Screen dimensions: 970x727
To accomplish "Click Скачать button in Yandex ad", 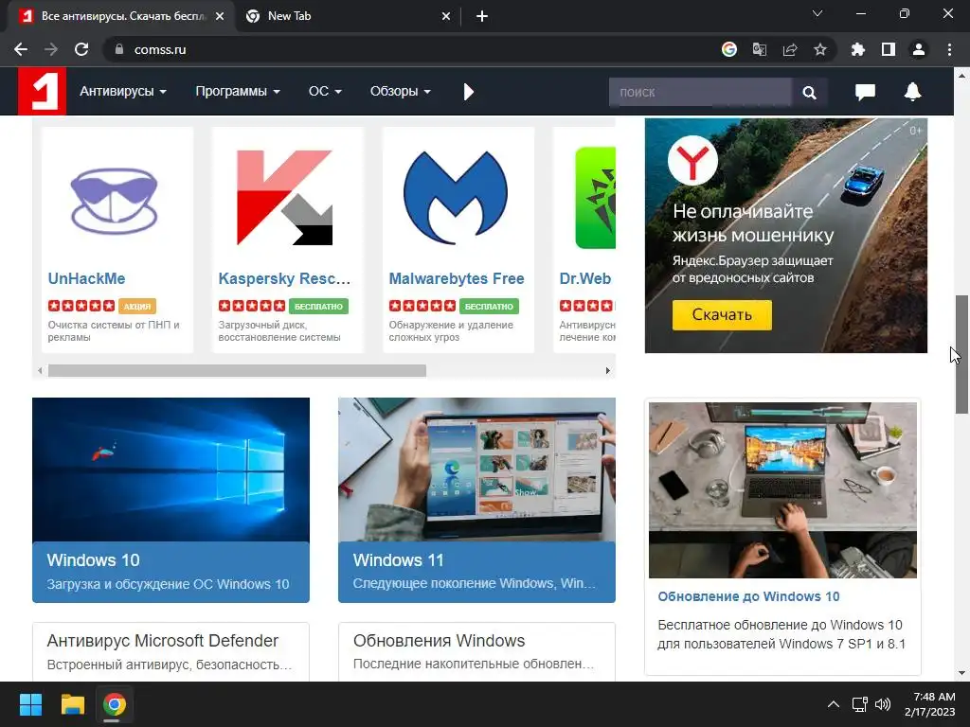I will point(722,314).
